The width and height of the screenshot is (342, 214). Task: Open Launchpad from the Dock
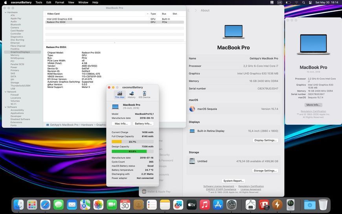pyautogui.click(x=32, y=205)
